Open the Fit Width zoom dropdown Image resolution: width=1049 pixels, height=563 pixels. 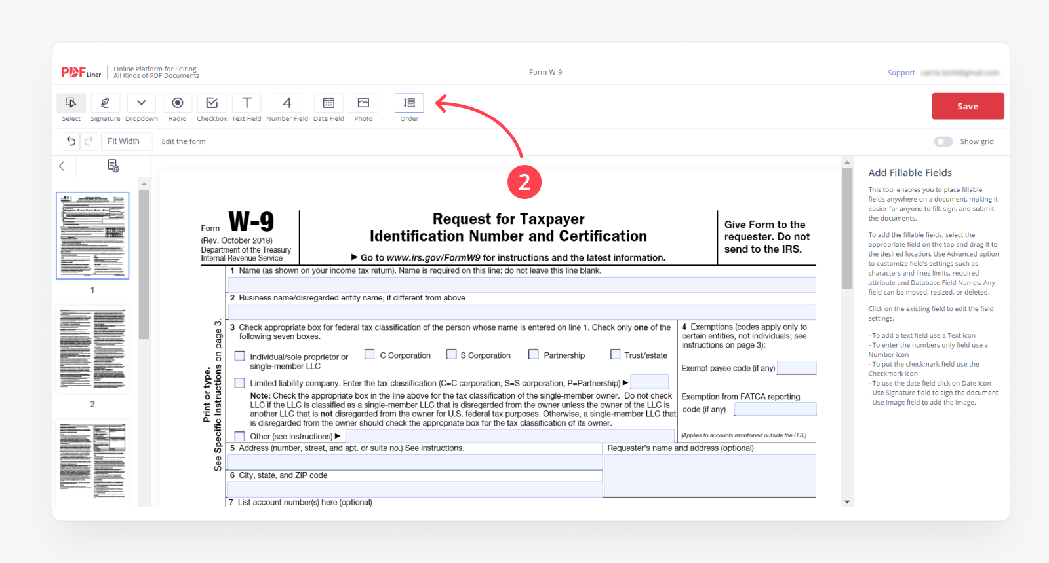127,141
